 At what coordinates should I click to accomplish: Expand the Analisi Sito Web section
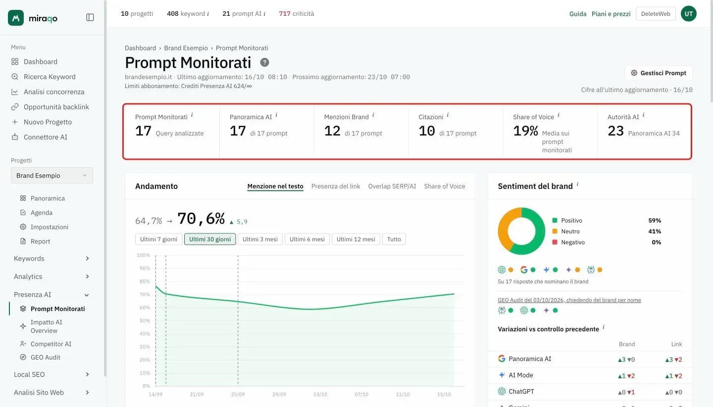coord(51,393)
